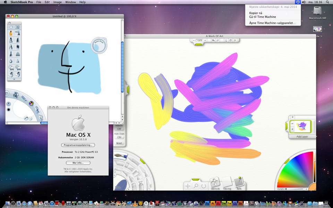Open the File menu
Viewport: 333px width, 208px height.
click(39, 2)
